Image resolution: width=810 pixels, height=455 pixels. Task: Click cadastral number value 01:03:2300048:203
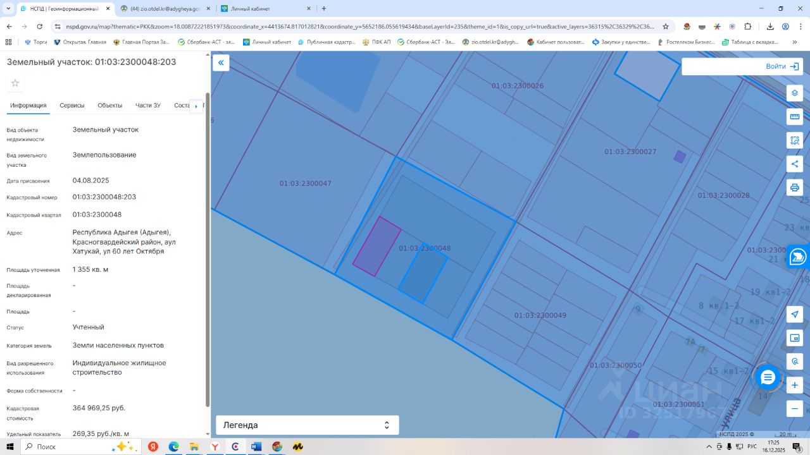[x=104, y=197]
